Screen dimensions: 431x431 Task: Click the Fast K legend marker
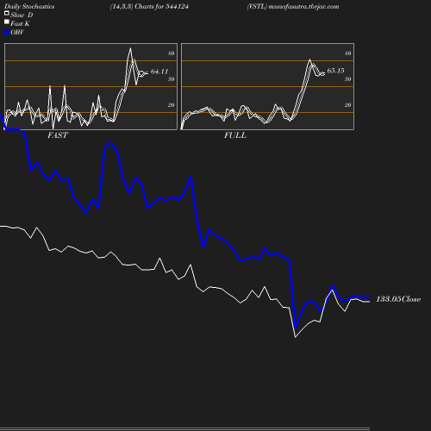tap(7, 22)
